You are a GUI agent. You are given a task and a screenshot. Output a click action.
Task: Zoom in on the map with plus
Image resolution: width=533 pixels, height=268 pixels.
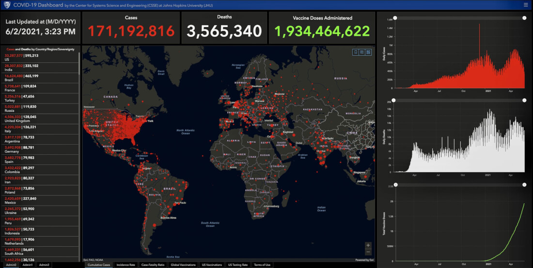click(368, 245)
